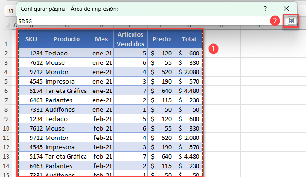Select the Producto header cell

[67, 39]
